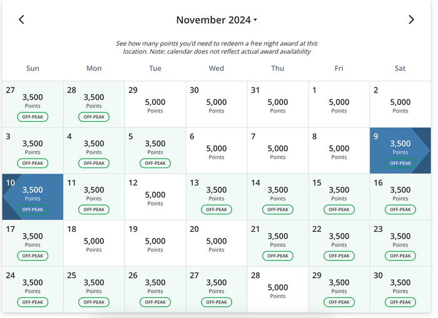438x318 pixels.
Task: Select November 10 highlighted date cell
Action: (x=33, y=197)
